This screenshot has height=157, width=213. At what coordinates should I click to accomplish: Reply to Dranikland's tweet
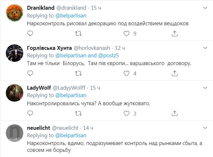click(30, 33)
